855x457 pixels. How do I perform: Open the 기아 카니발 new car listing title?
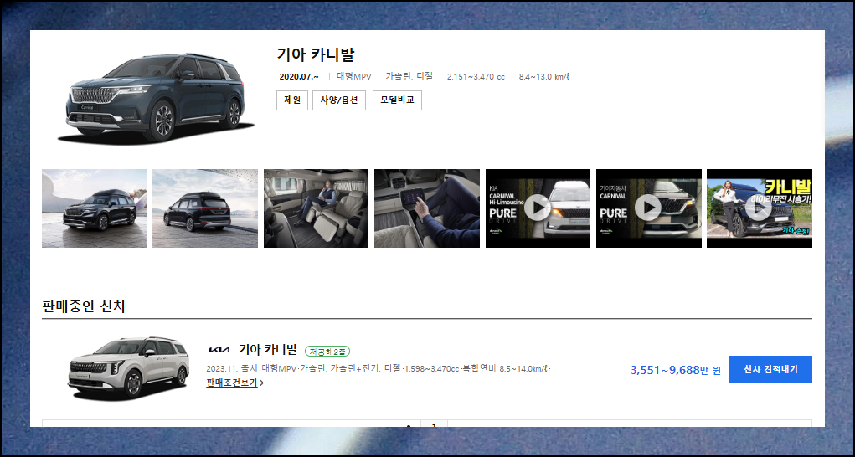point(268,350)
